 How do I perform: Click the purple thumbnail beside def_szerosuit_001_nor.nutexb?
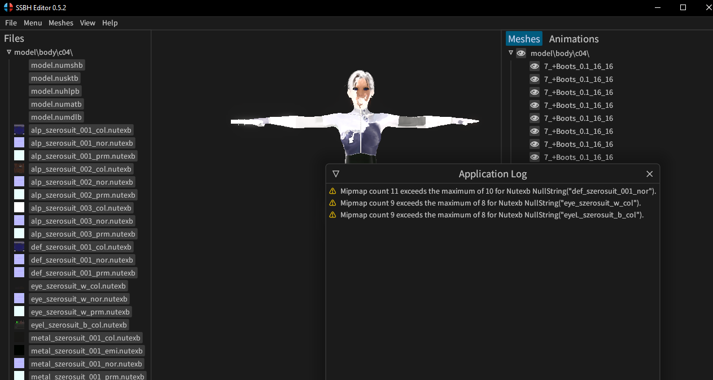click(19, 259)
